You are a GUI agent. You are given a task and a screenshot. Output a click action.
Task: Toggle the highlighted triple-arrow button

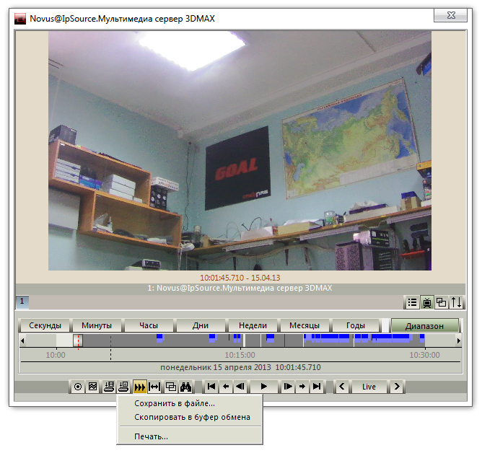click(139, 387)
